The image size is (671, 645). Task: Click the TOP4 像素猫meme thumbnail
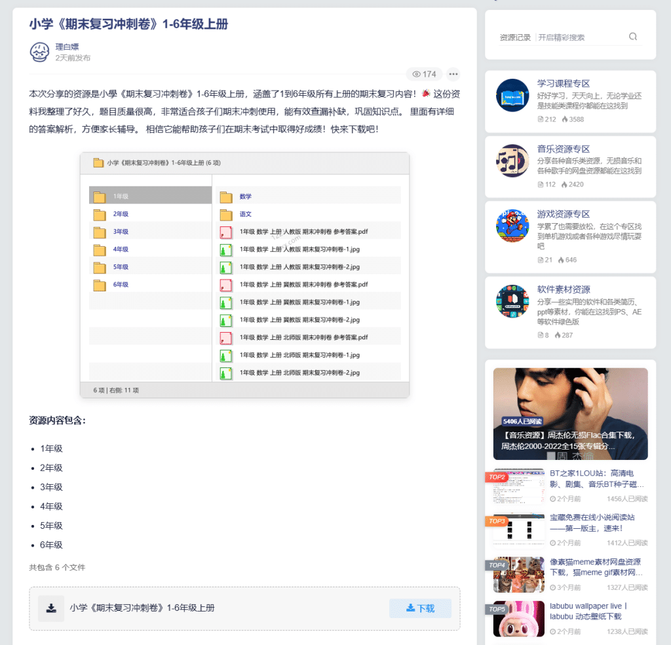[518, 575]
